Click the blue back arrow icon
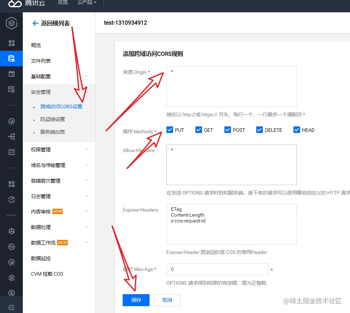 point(35,23)
